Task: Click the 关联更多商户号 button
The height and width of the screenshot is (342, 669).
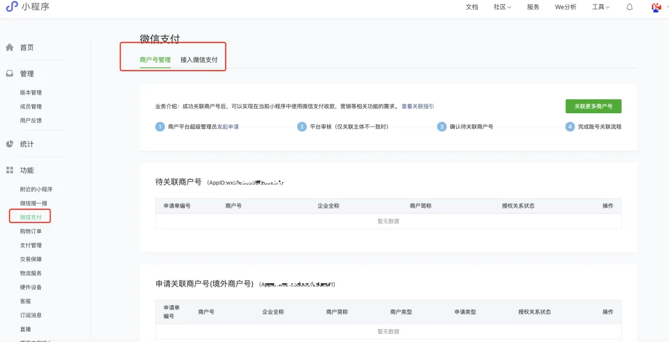Action: point(593,106)
